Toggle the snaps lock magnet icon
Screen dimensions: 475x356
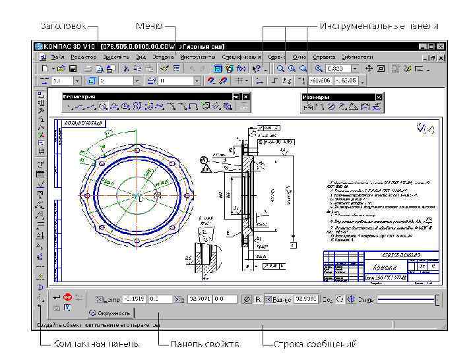[223, 81]
